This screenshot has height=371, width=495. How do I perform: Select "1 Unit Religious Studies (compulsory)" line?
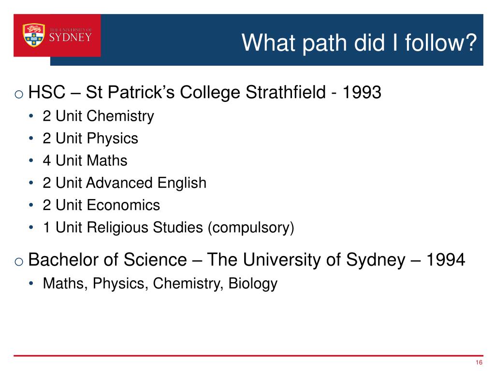(x=168, y=228)
